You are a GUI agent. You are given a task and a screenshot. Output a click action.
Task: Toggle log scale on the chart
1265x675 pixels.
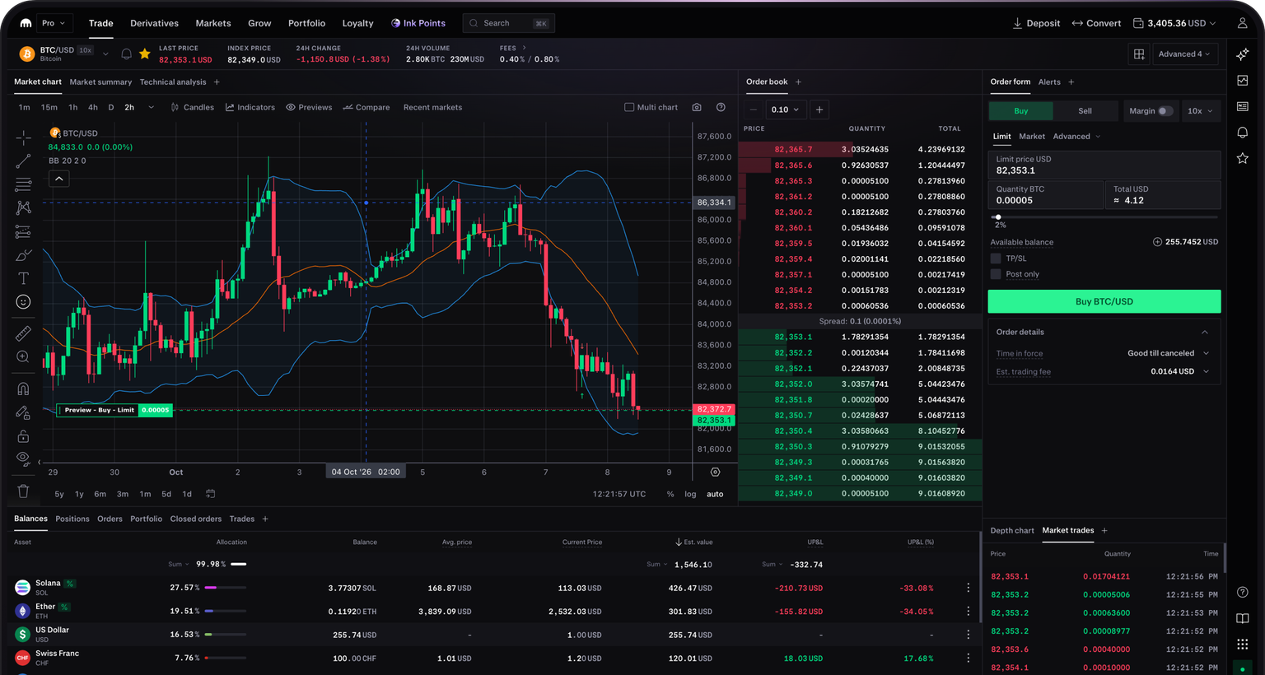pos(690,494)
